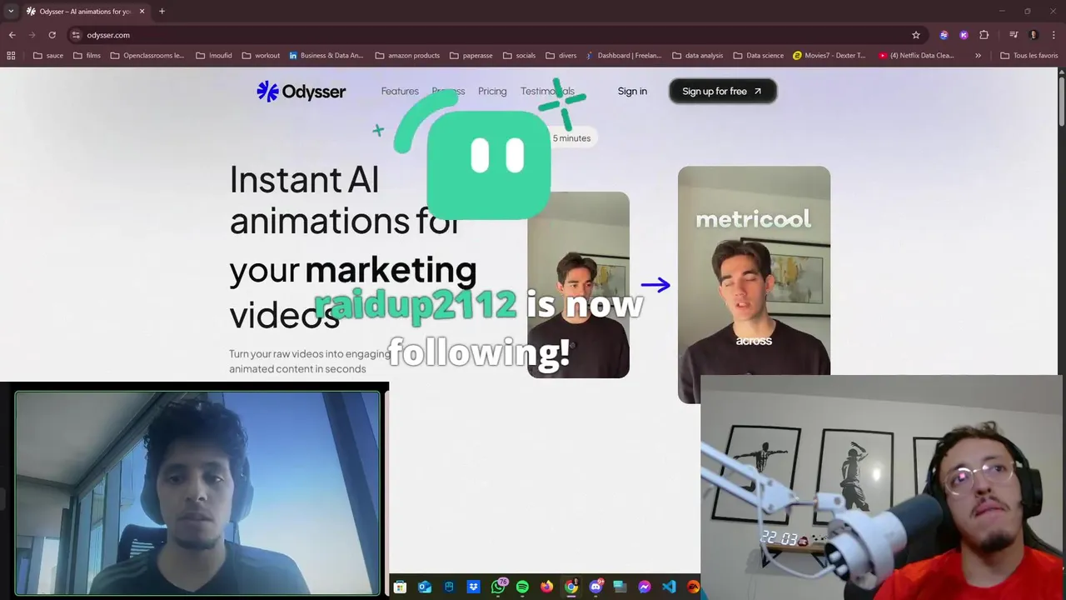Screen dimensions: 1066x600
Task: Close the Odysser tab
Action: 142,12
